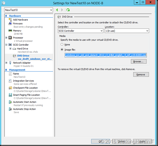Screen dimensions: 158x146
Task: Minimize the Settings window
Action: click(137, 2)
